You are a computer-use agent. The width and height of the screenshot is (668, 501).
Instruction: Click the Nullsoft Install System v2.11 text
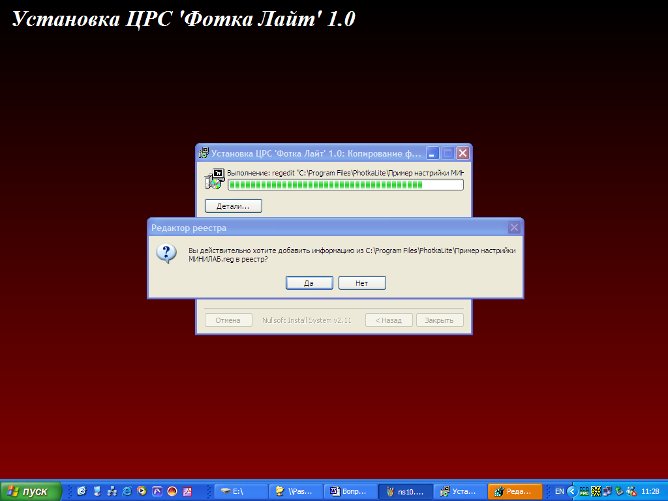click(307, 320)
